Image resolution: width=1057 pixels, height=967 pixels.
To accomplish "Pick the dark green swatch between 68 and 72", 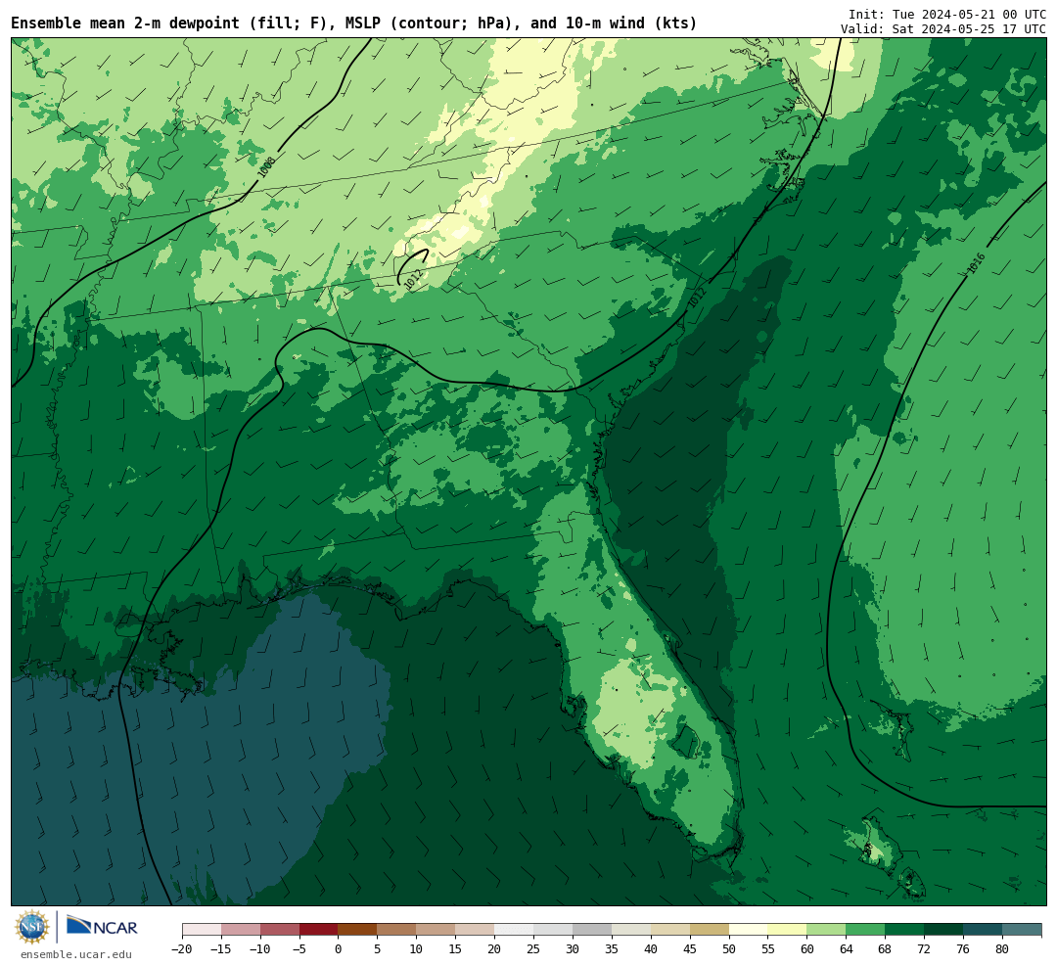I will (904, 930).
